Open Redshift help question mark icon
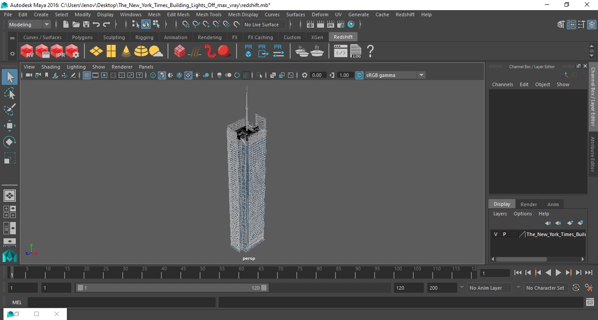The width and height of the screenshot is (598, 320). (370, 51)
